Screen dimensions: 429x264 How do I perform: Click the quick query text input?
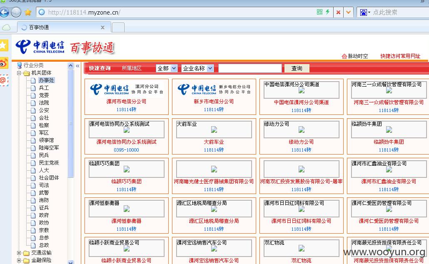click(250, 68)
